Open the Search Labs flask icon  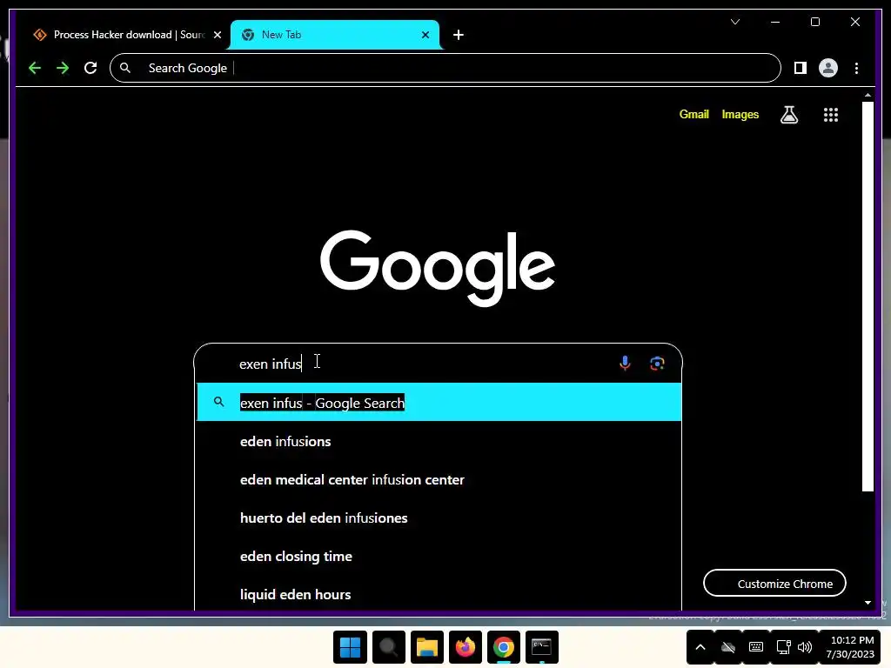click(788, 115)
